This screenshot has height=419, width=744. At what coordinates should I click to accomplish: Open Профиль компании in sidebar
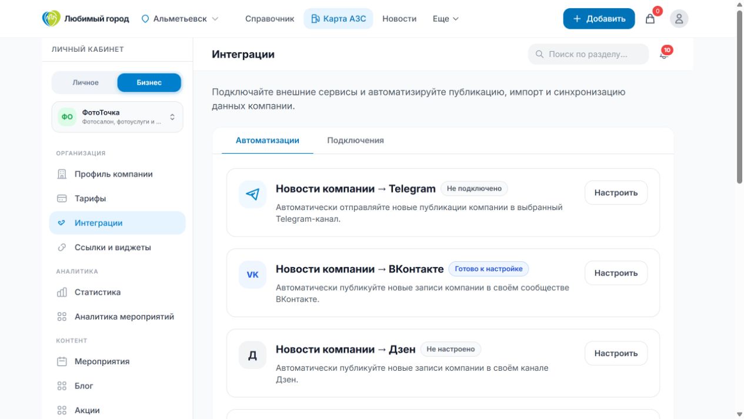point(117,174)
